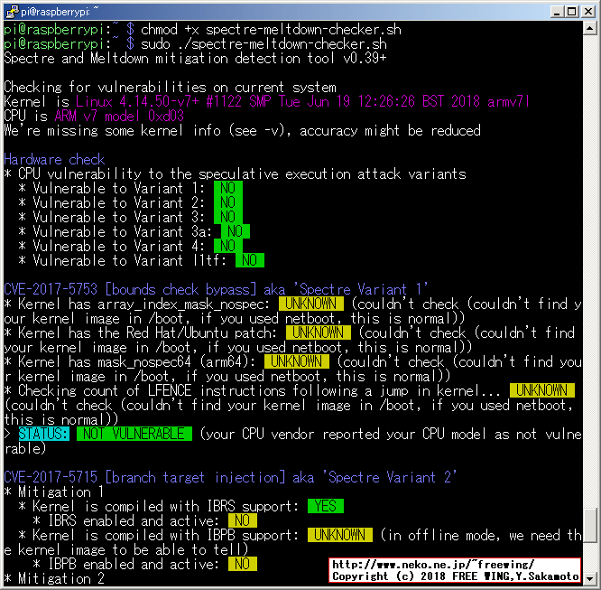Click UNKNOWN badge for mask_nospec64 (arm64)
The width and height of the screenshot is (601, 590).
296,361
